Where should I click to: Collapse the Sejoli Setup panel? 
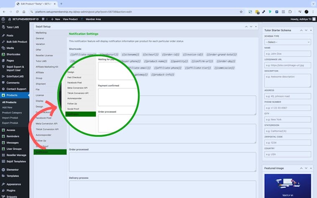click(x=256, y=26)
